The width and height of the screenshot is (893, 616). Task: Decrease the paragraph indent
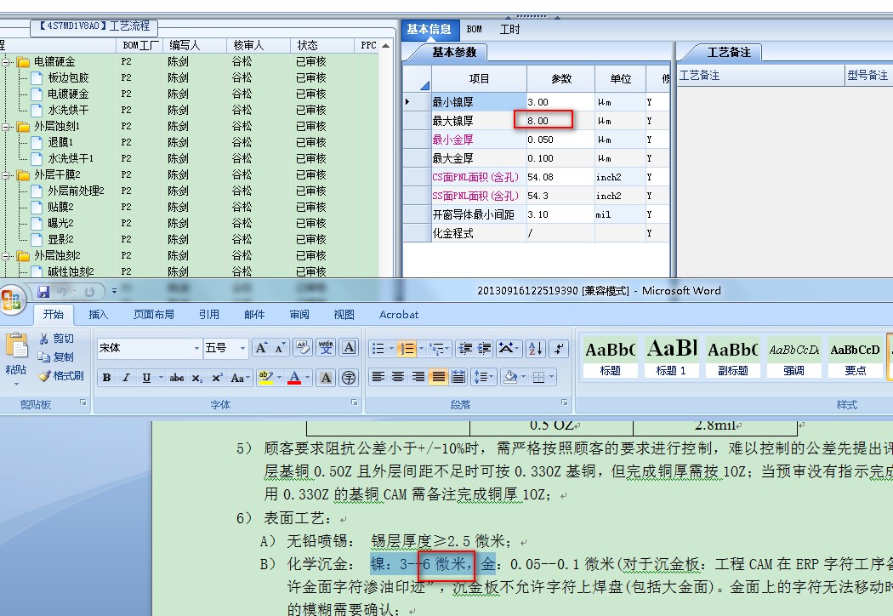465,348
